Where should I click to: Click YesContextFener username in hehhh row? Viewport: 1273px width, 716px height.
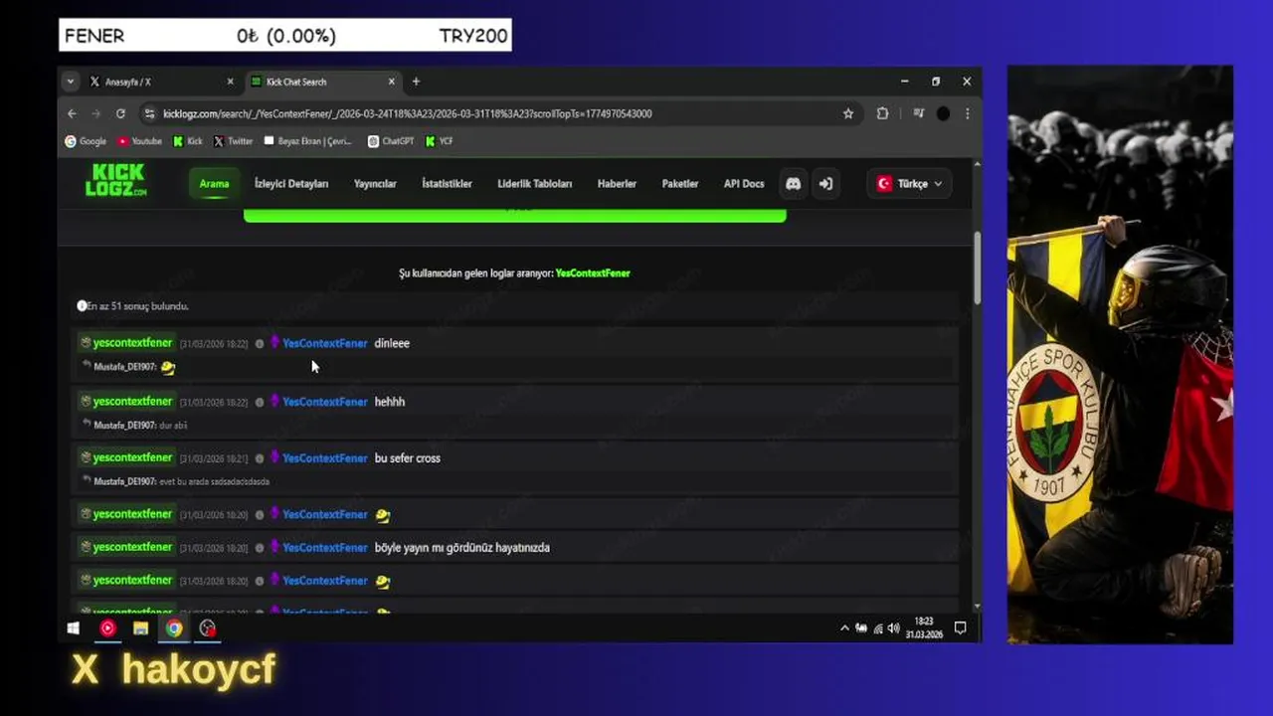[x=324, y=402]
